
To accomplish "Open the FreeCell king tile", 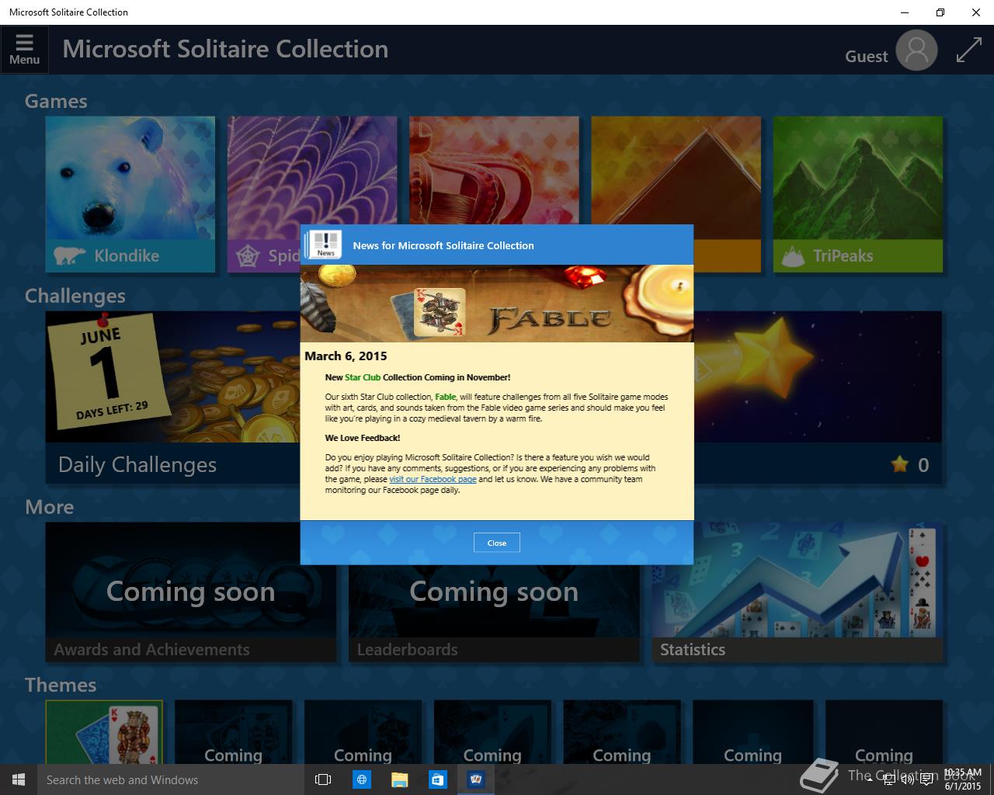I will 494,171.
